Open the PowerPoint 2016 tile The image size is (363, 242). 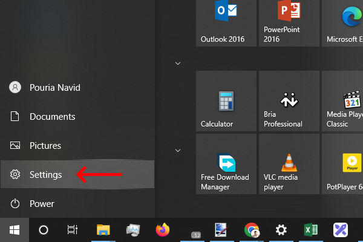pos(289,23)
